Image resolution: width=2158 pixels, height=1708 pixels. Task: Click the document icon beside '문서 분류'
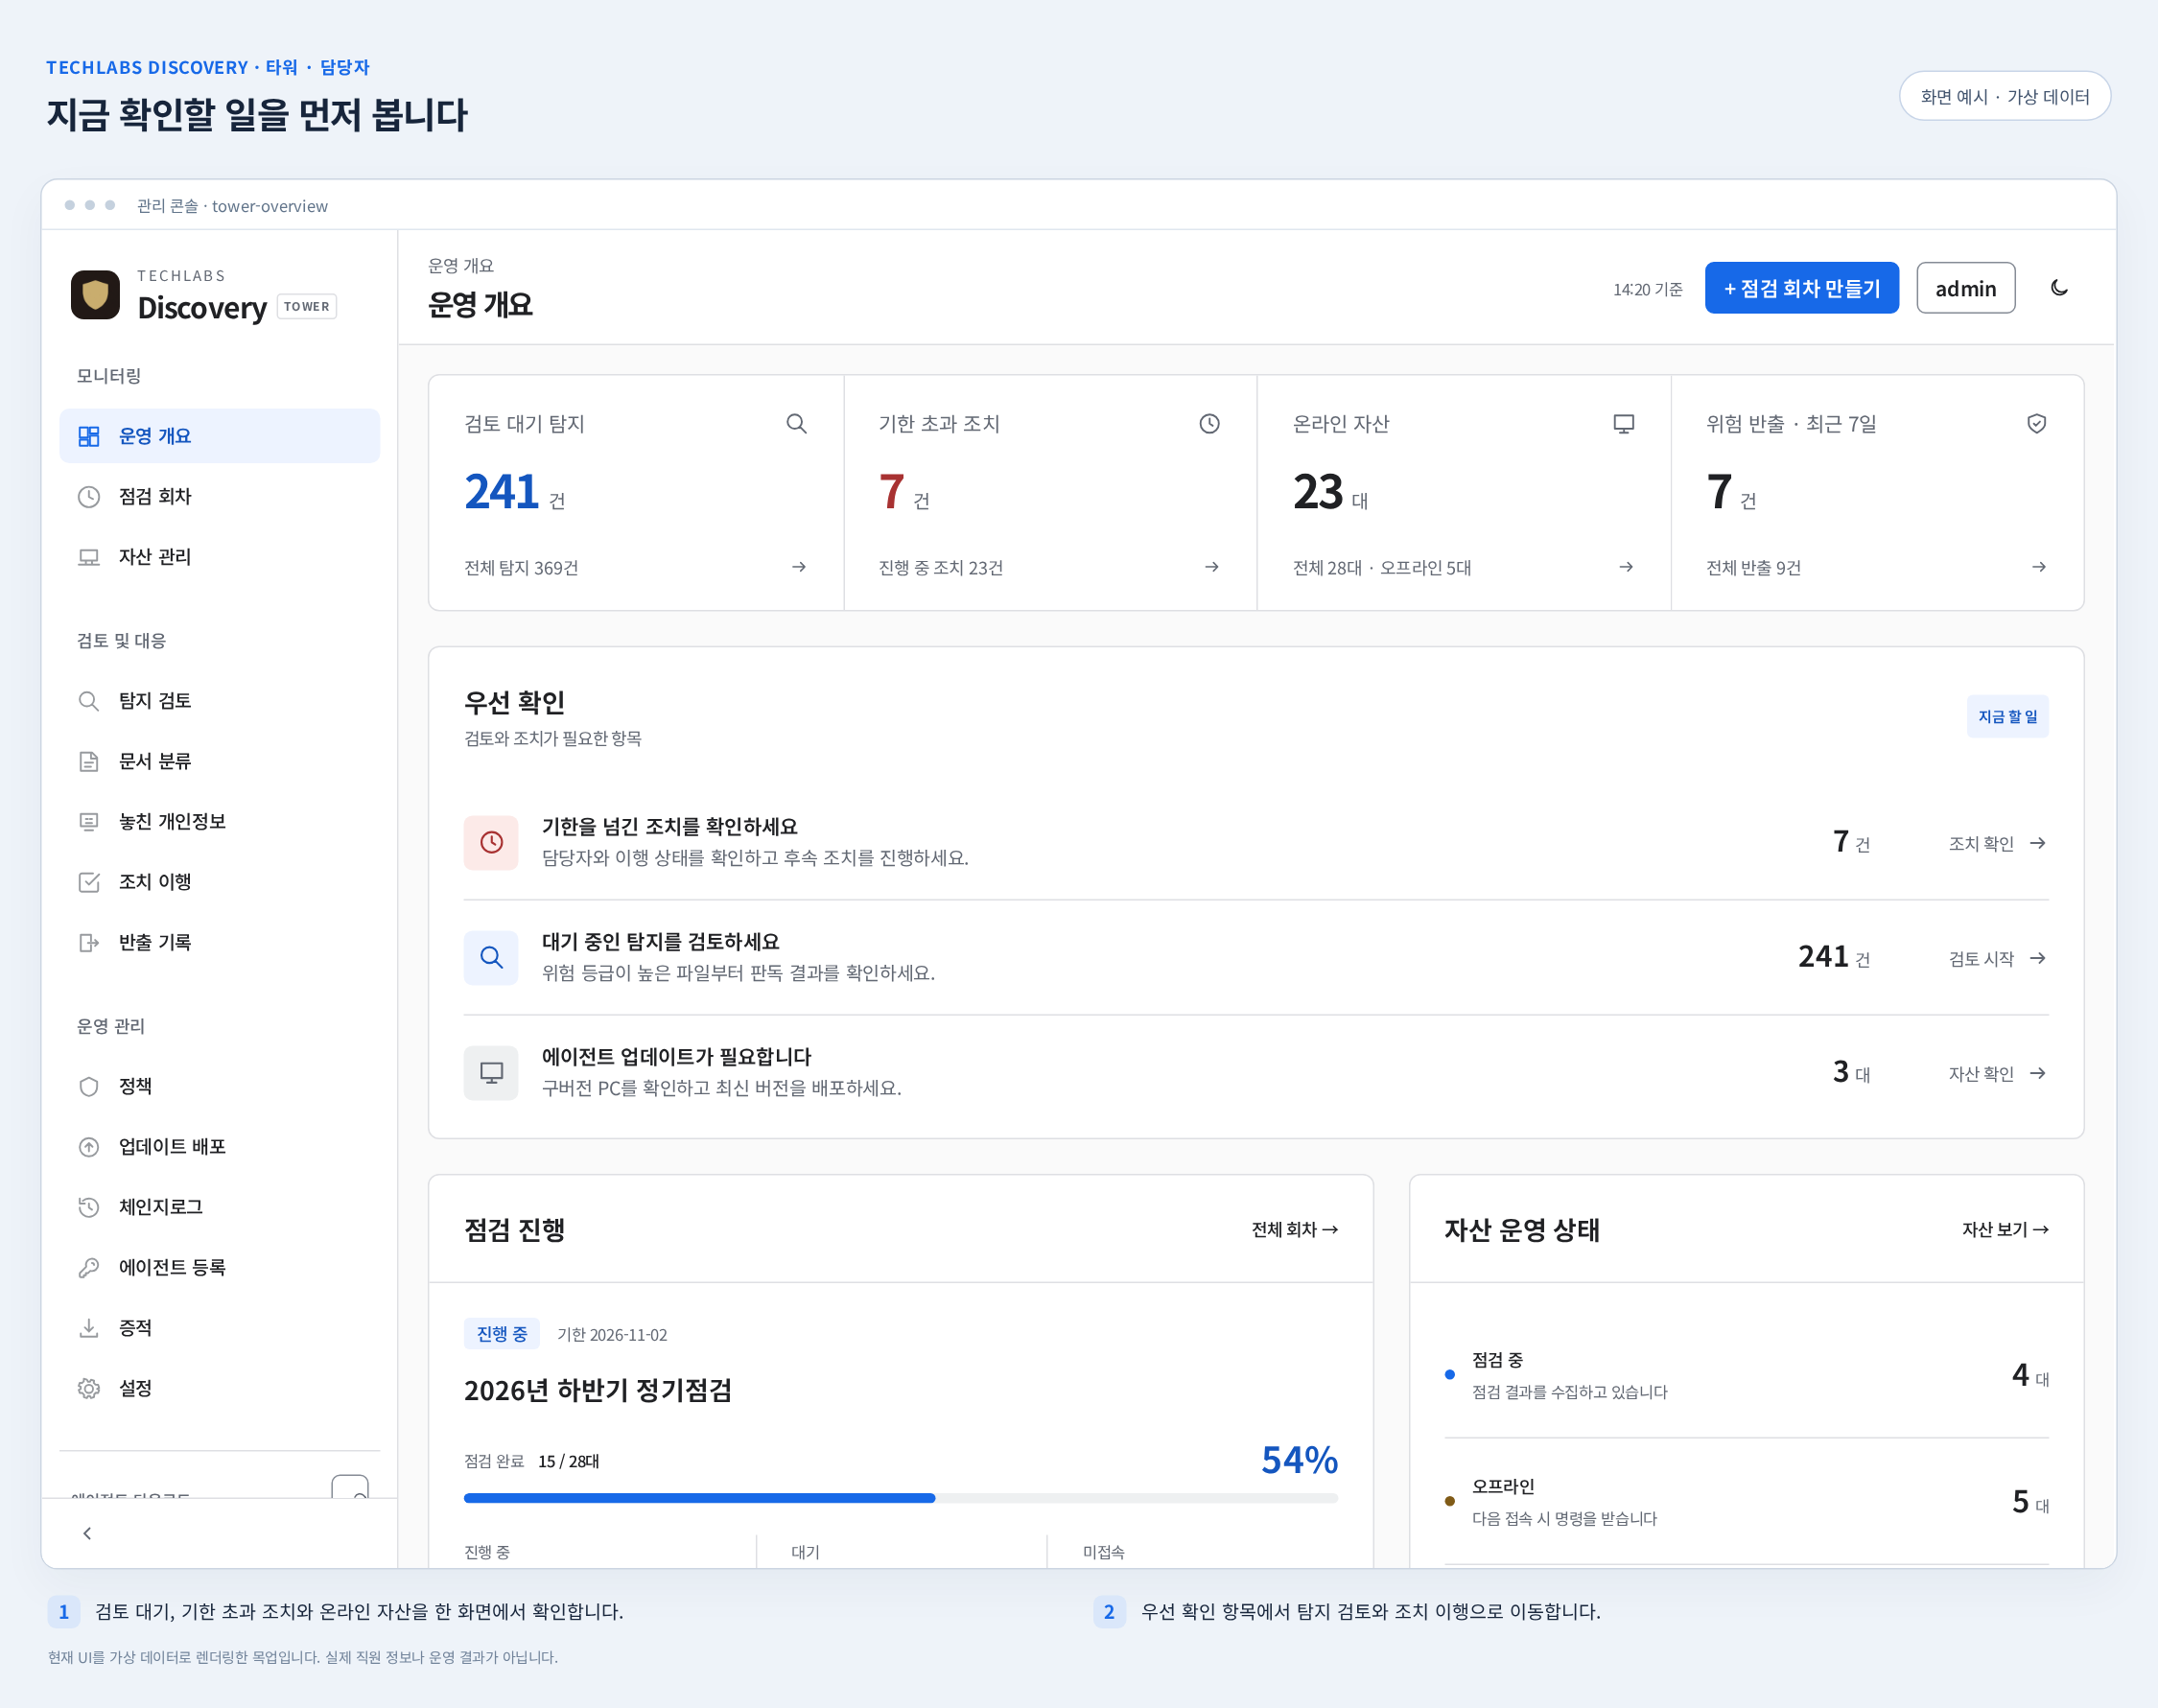(x=89, y=761)
